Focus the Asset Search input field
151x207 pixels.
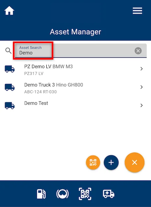[81, 51]
